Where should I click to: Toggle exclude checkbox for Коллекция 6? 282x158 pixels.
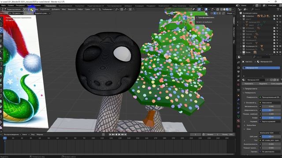click(x=274, y=40)
